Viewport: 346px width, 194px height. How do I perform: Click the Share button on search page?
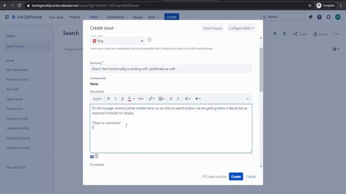tap(300, 34)
